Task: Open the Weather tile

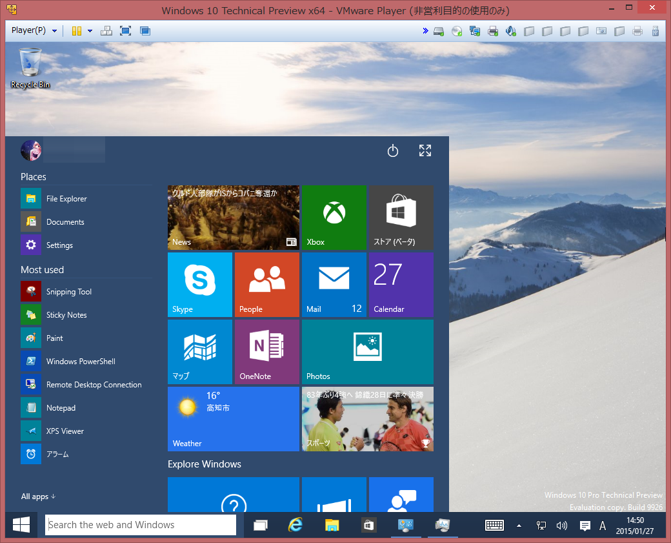Action: click(x=233, y=419)
